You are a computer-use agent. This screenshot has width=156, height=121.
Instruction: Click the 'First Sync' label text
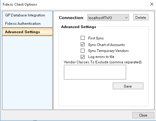click(96, 38)
